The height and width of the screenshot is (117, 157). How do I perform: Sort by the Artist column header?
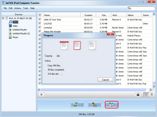(119, 15)
